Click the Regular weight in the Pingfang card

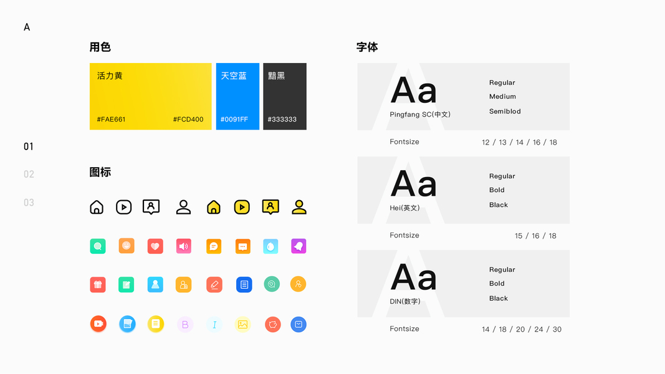[x=502, y=83]
